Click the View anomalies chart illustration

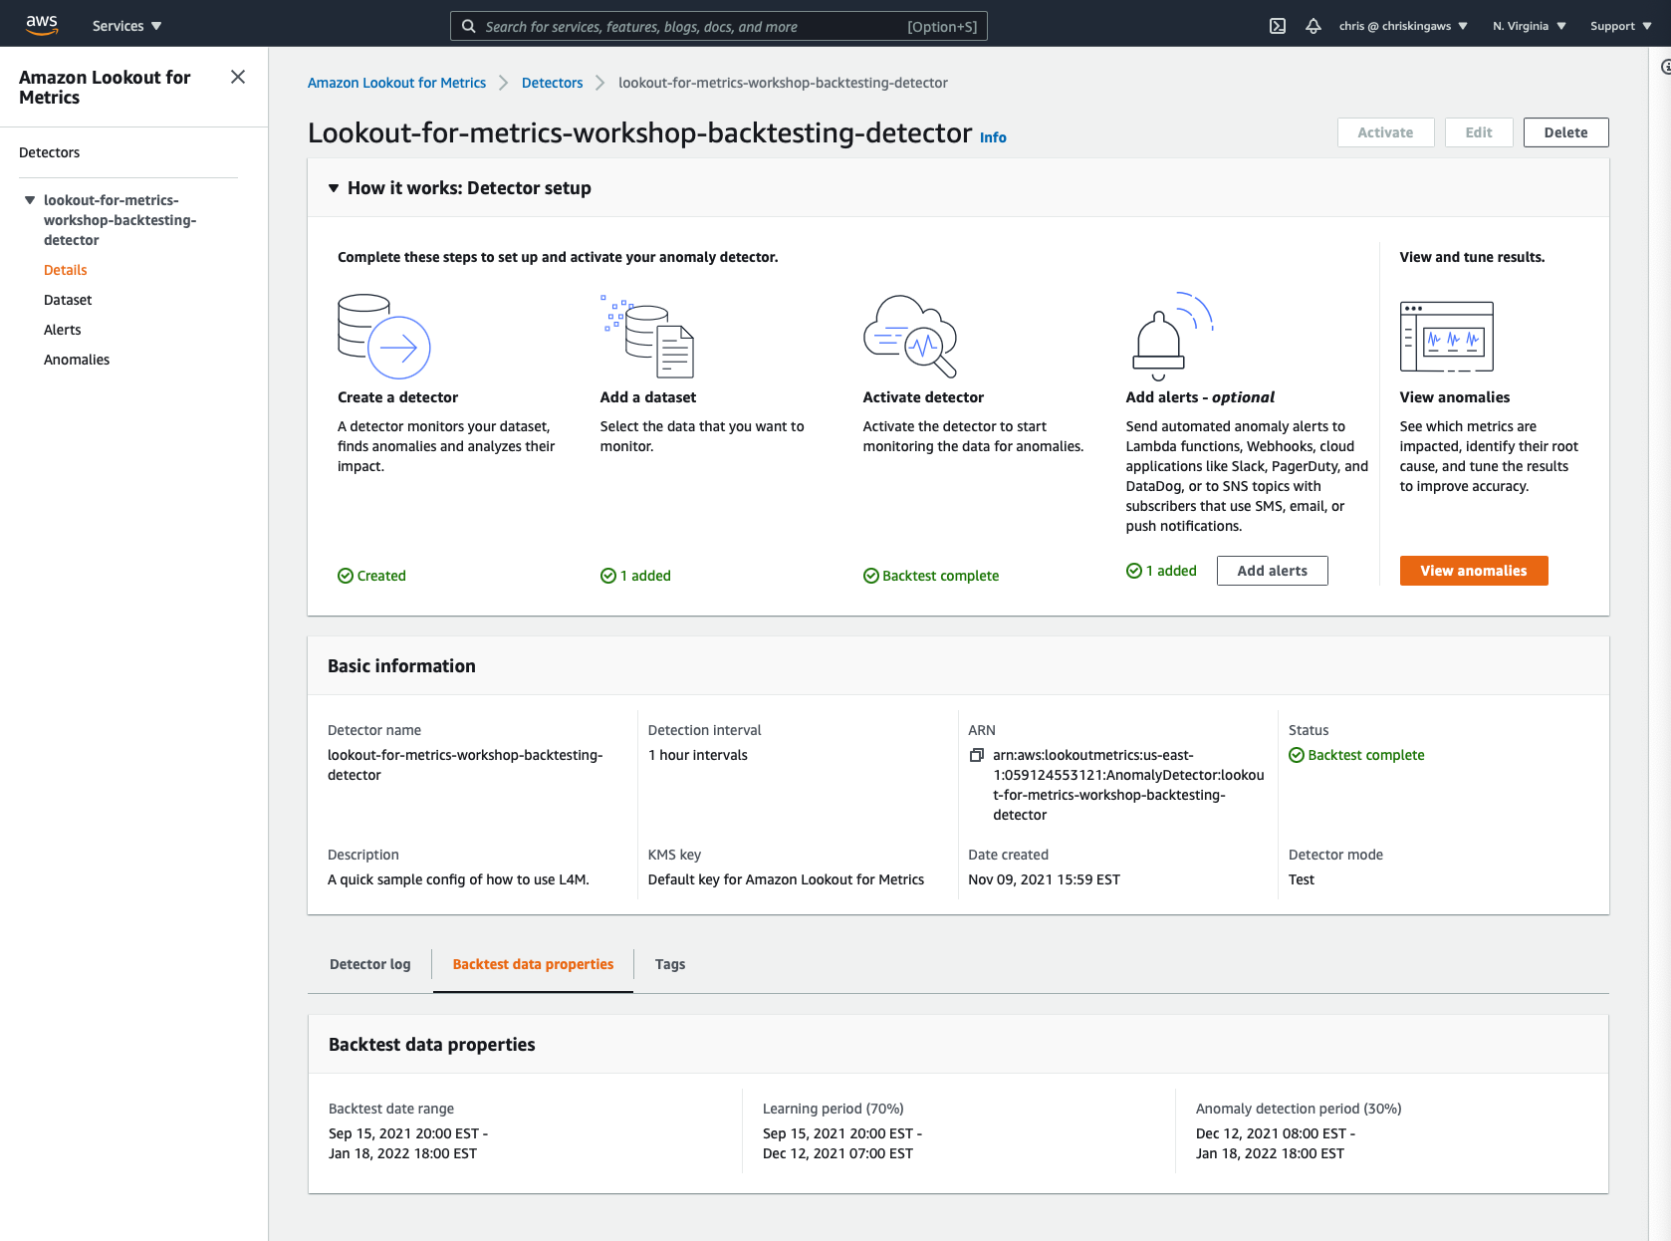1447,337
